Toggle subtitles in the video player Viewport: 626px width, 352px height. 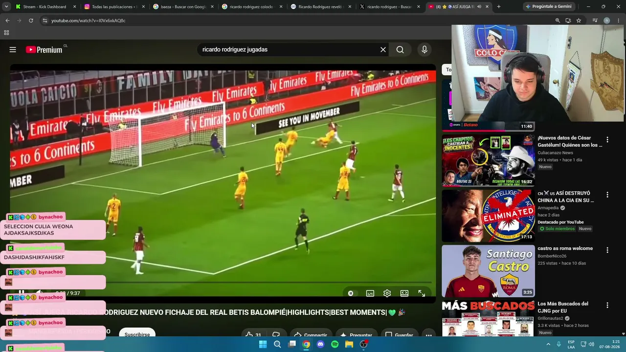(x=370, y=293)
